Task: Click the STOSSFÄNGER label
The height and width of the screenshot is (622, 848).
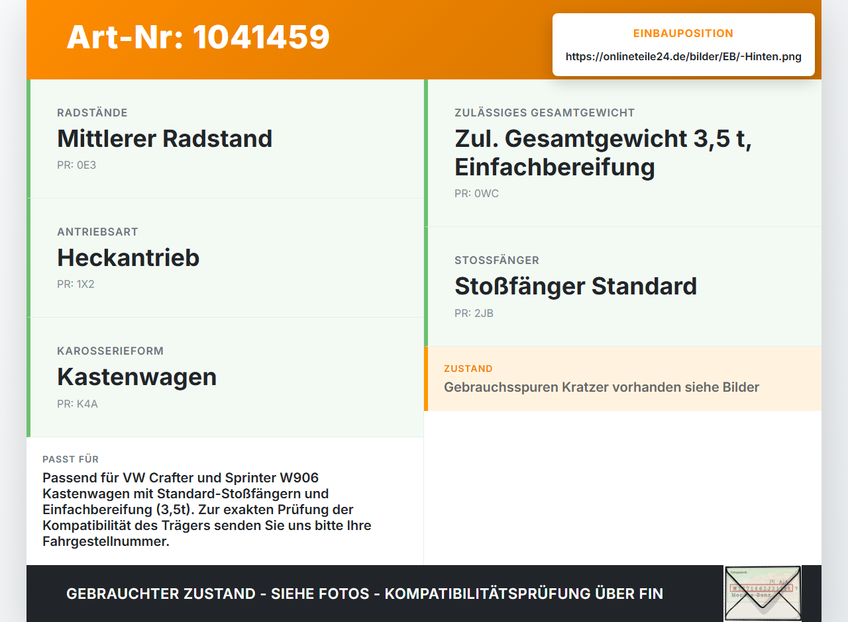Action: click(x=497, y=260)
